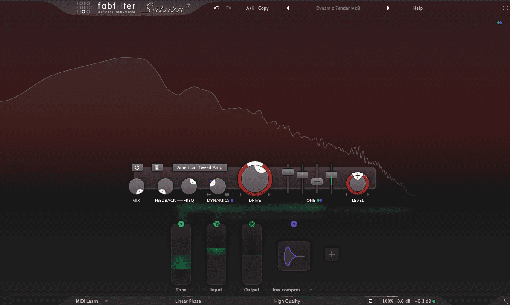
Task: Open the MIDI Learn dropdown arrow
Action: (107, 302)
